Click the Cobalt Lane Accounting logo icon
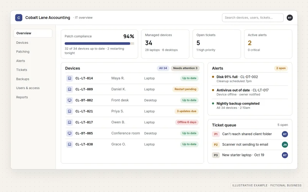This screenshot has width=308, height=192. coord(18,18)
